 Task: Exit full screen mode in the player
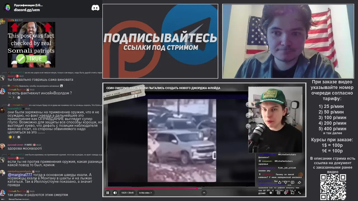299,193
